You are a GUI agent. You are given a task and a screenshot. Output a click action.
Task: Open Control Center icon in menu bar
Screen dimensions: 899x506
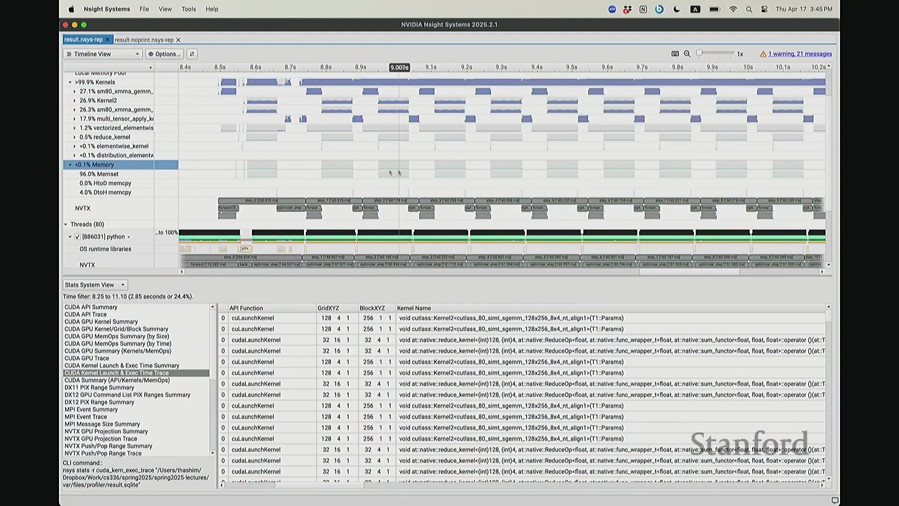click(x=764, y=9)
